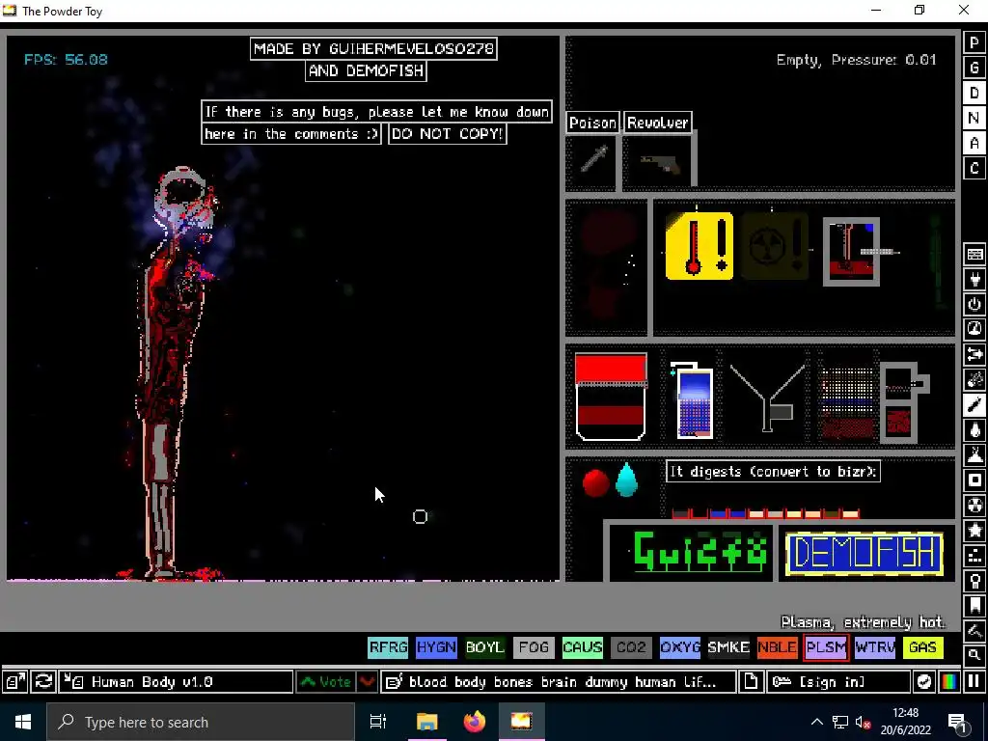988x741 pixels.
Task: Toggle ambient heat with the A button
Action: pos(974,144)
